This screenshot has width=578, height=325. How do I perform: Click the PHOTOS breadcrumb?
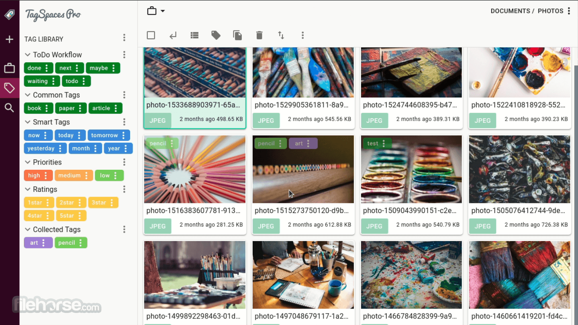(x=550, y=11)
